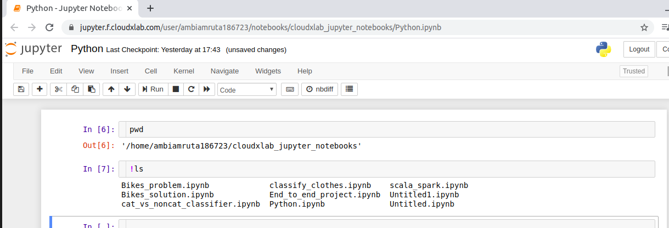Save the notebook with the floppy disk icon
Viewport: 669px width, 228px height.
pos(21,89)
